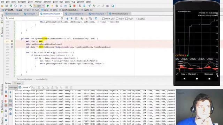This screenshot has height=125, width=223.
Task: Switch to the Debugger tab
Action: pyautogui.click(x=13, y=87)
